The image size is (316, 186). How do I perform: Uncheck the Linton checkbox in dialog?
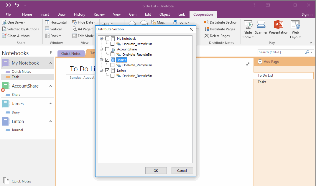coord(107,70)
